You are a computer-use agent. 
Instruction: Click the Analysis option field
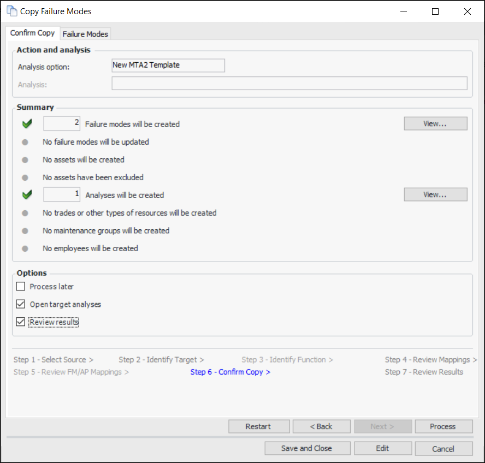point(168,66)
